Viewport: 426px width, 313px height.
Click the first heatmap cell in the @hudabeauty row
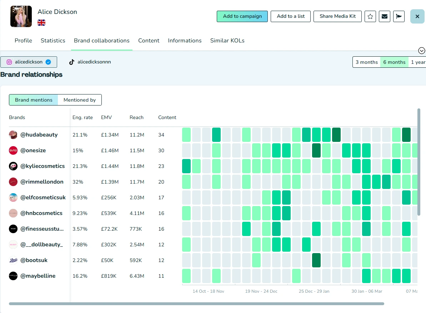[x=186, y=134]
